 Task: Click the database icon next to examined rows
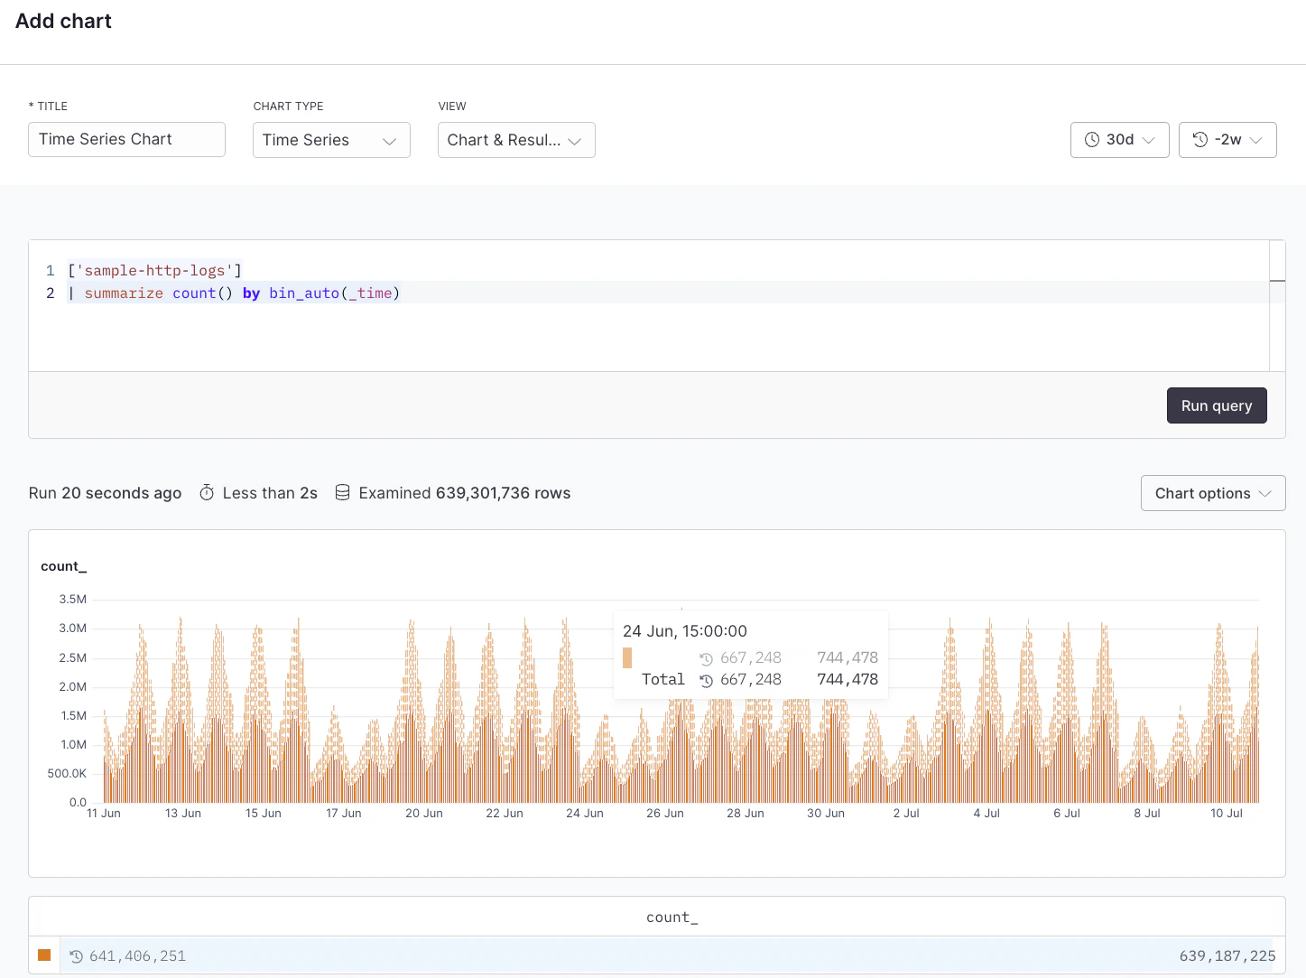[342, 492]
